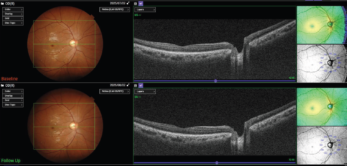The image size is (347, 166).
Task: Open the baseline Color menu
Action: (13, 9)
